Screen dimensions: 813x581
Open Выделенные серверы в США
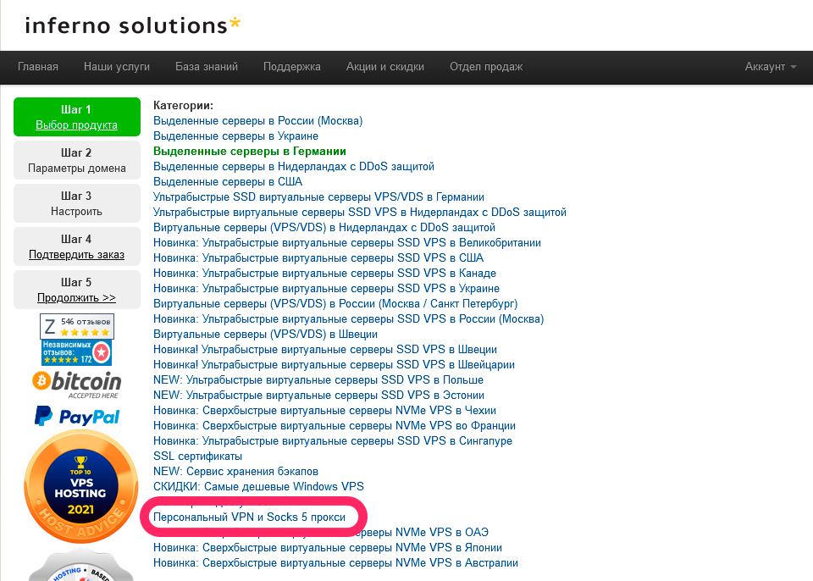(228, 181)
